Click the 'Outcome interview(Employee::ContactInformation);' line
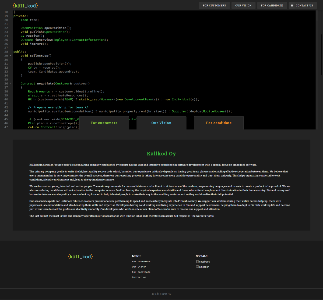The image size is (323, 300). (64, 40)
